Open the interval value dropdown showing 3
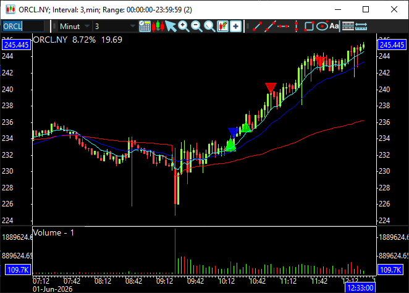The height and width of the screenshot is (293, 409). point(115,27)
